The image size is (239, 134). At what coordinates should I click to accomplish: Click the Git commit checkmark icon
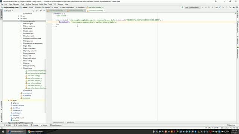point(223,7)
